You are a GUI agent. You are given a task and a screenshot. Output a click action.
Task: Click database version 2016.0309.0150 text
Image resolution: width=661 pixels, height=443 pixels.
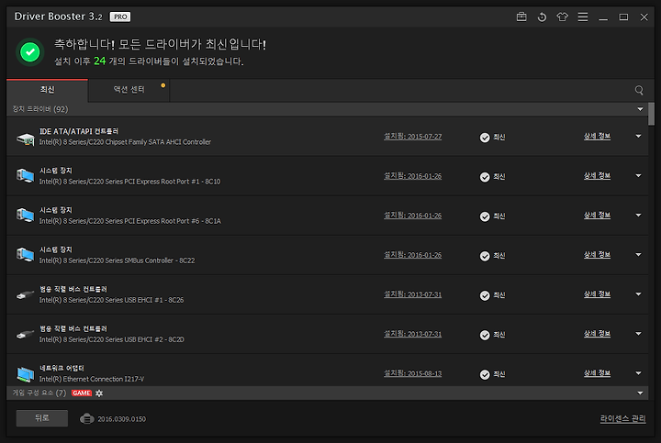click(x=122, y=419)
